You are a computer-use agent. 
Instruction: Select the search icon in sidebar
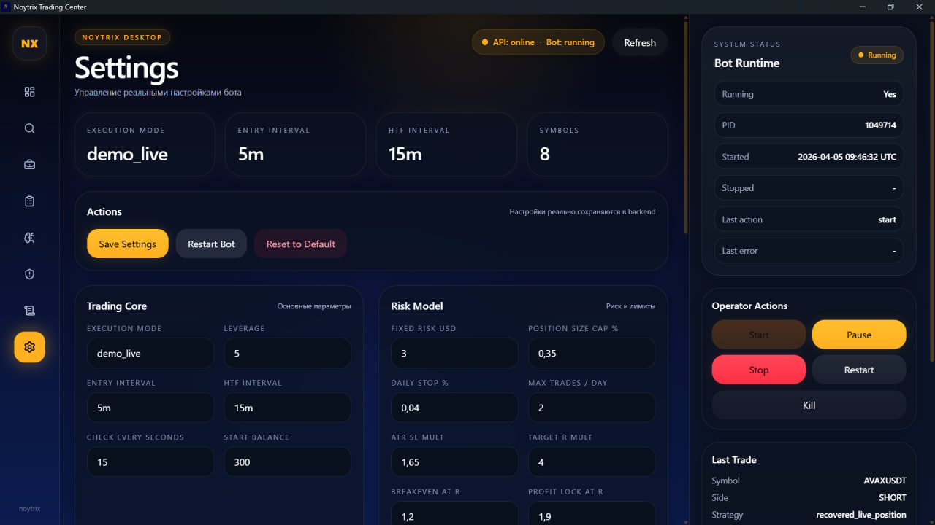pos(29,128)
